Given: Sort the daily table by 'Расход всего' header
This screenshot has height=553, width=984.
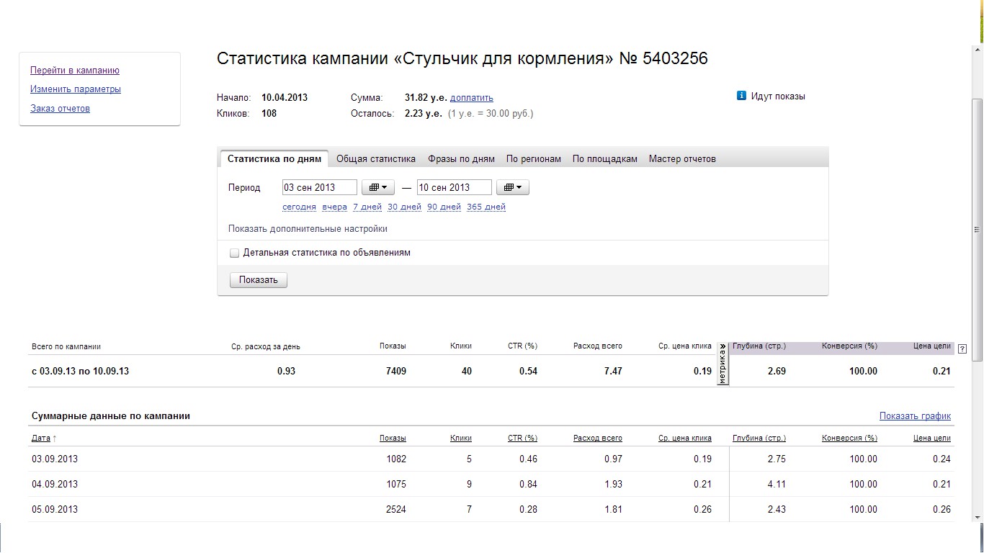Looking at the screenshot, I should pos(598,438).
